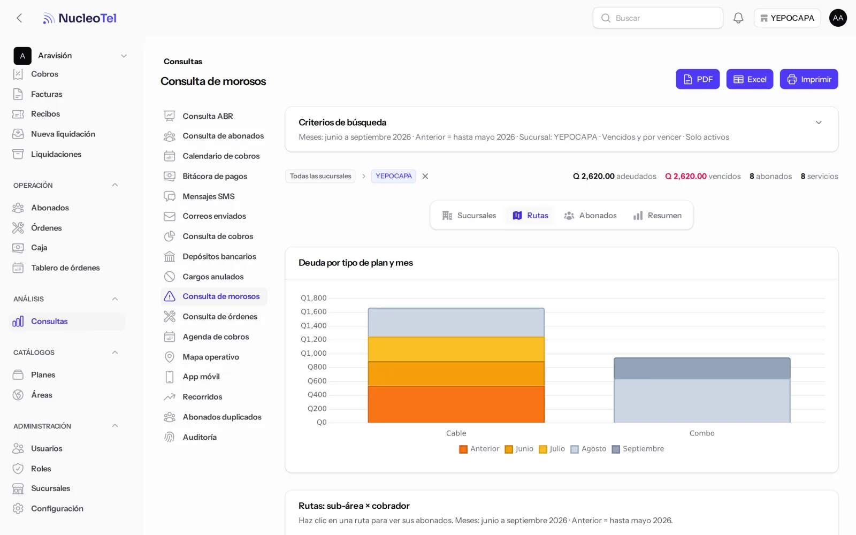Switch to the Sucursales tab
The width and height of the screenshot is (856, 535).
click(x=469, y=216)
